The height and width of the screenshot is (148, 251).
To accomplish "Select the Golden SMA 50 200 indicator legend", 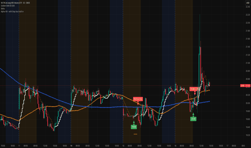I will (8, 6).
